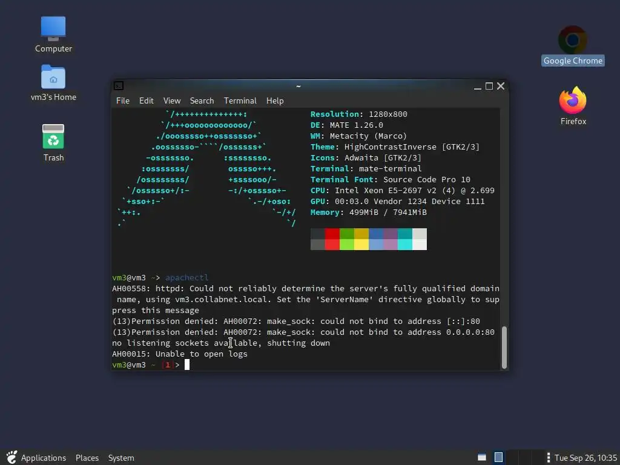Open the File menu in terminal
The image size is (620, 465).
point(122,101)
